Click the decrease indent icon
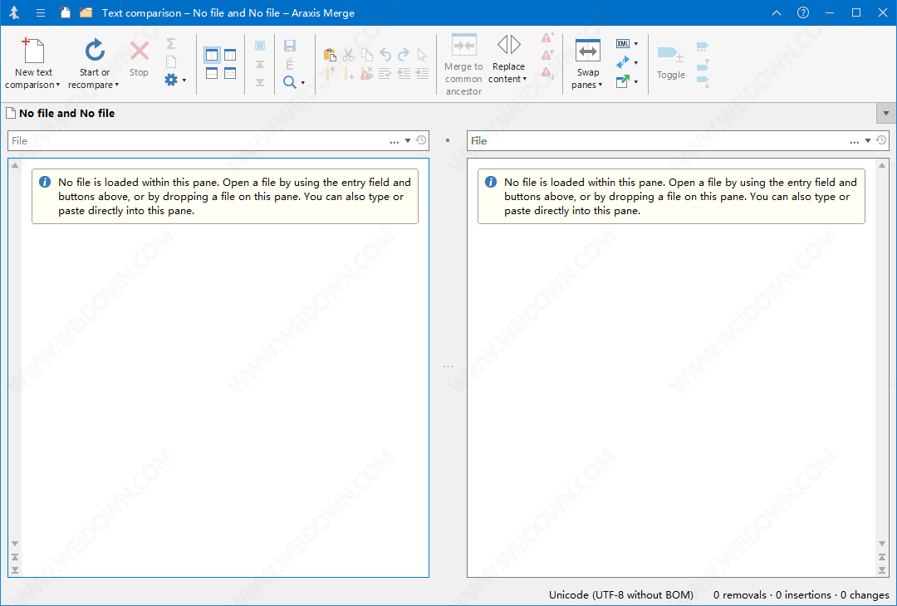This screenshot has width=897, height=606. pos(404,72)
